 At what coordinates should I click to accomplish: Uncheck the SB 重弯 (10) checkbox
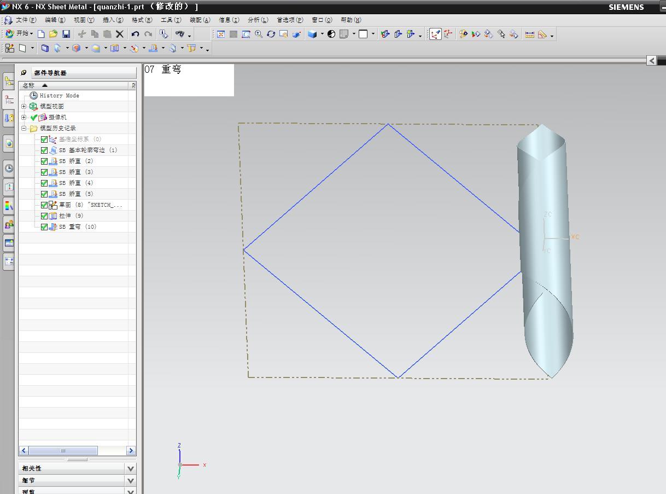44,227
